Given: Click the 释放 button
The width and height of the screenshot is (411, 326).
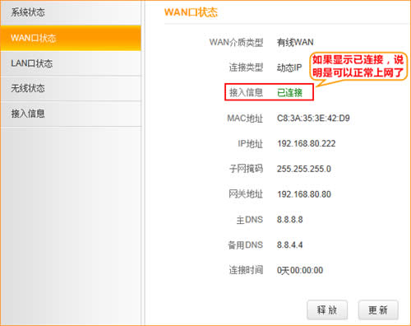Looking at the screenshot, I should click(327, 310).
